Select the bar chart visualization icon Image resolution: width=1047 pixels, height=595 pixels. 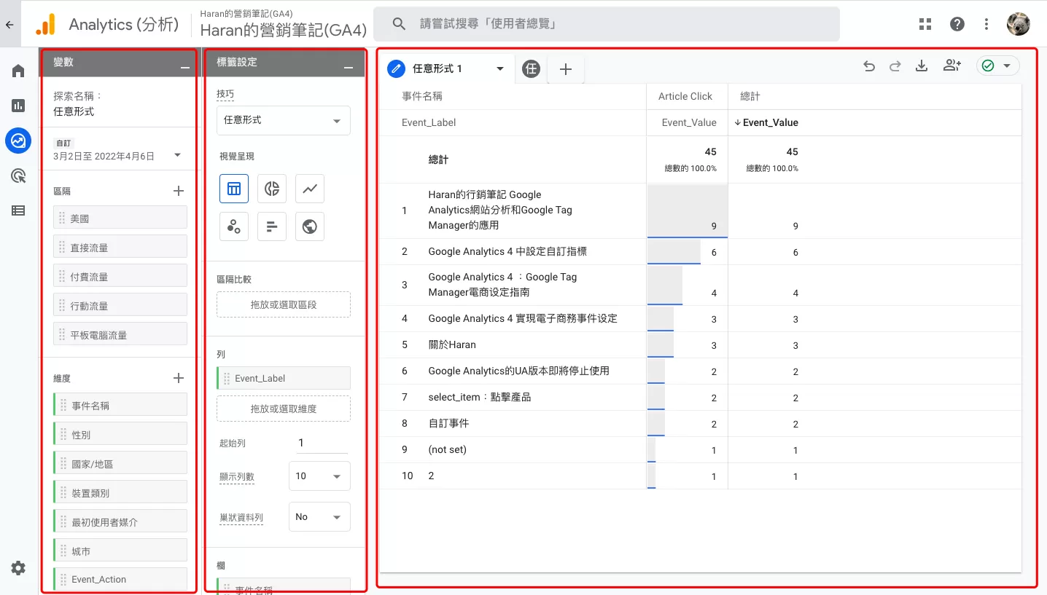[272, 226]
